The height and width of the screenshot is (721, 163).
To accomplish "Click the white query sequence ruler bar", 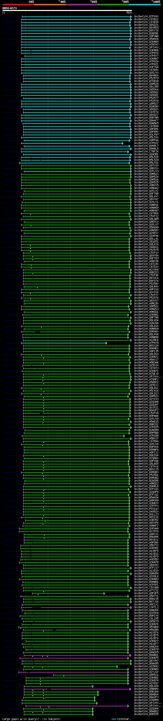I will (x=67, y=11).
